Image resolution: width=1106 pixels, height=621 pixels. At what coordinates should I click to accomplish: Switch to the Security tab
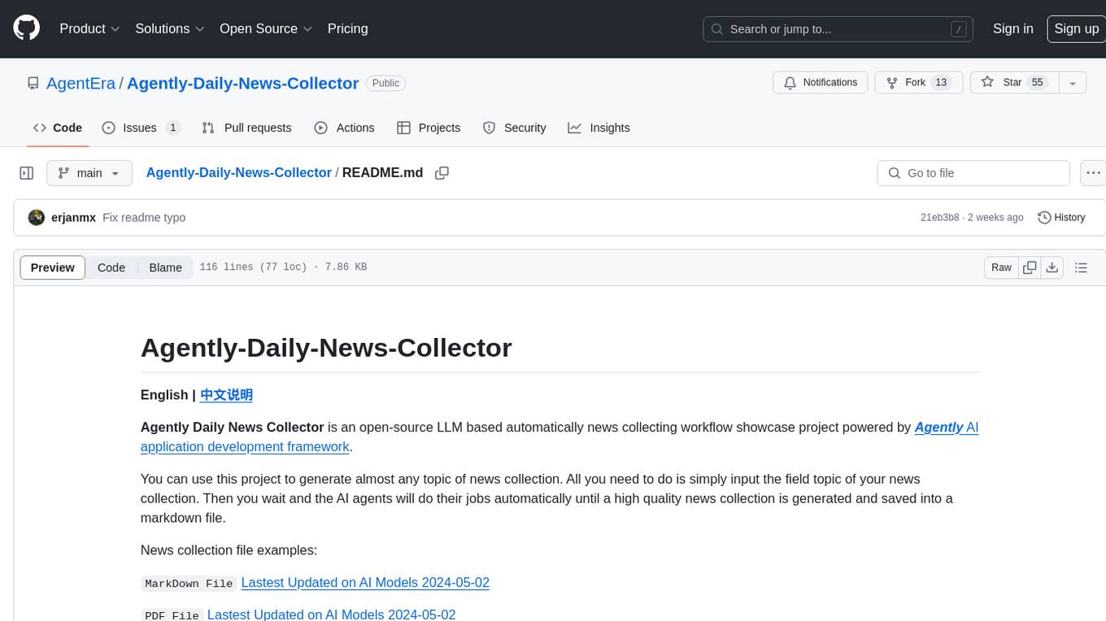pyautogui.click(x=515, y=128)
